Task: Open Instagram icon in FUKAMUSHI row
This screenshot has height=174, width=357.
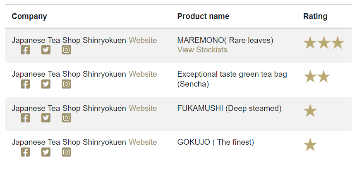Action: (66, 118)
